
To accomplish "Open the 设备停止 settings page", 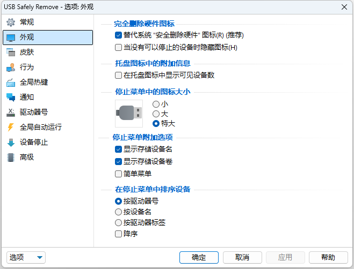I will [x=48, y=143].
